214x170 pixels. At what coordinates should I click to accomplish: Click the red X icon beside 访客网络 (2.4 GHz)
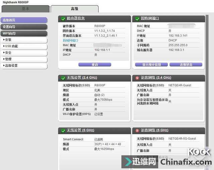137,78
